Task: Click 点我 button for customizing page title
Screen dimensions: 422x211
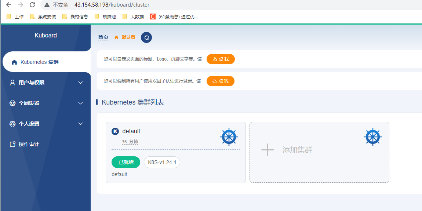Action: tap(221, 59)
